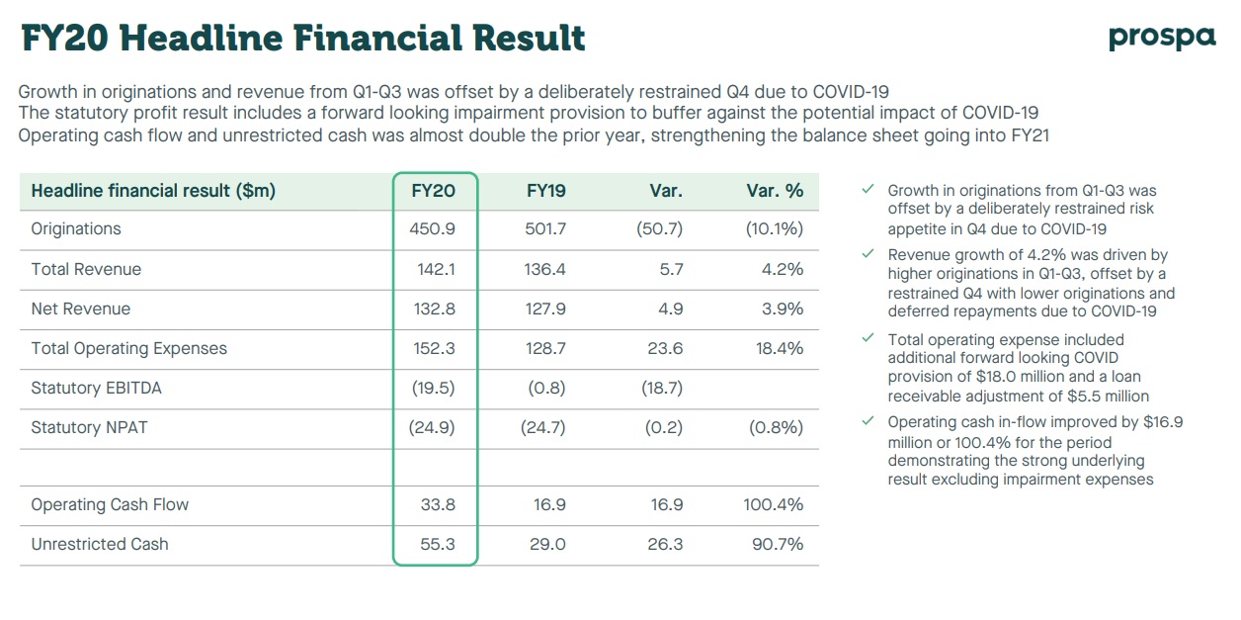Click checkmark beside "Revenue growth of 4.2%" bullet
1241x620 pixels.
(x=868, y=254)
